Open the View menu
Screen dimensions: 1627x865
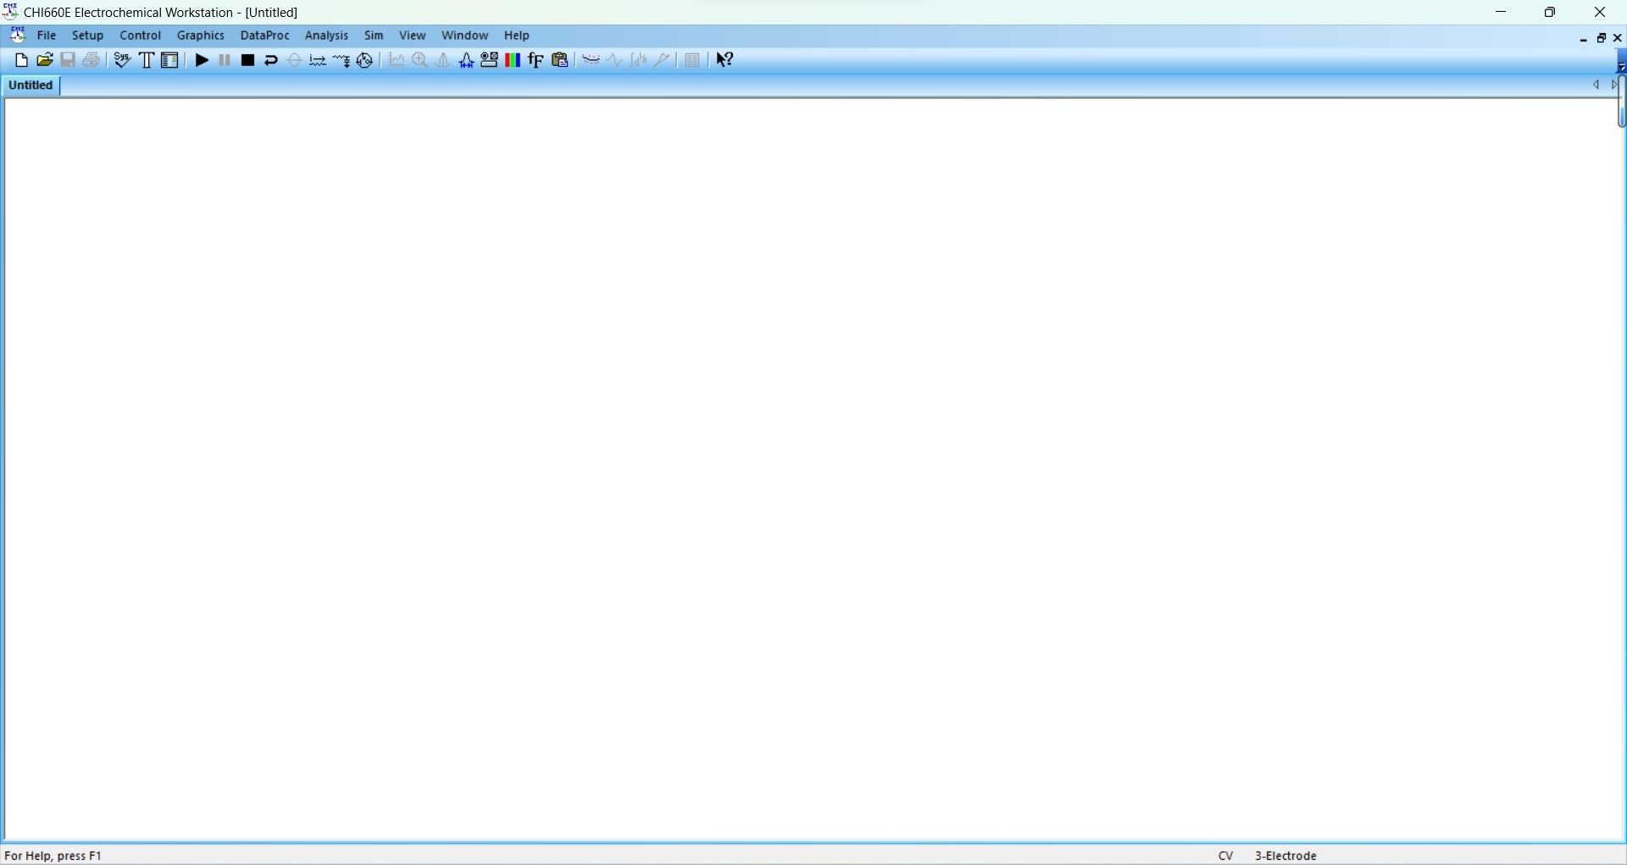click(414, 36)
